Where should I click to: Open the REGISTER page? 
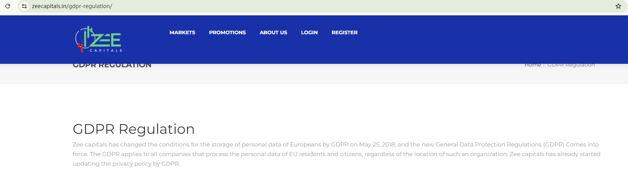[x=344, y=33]
